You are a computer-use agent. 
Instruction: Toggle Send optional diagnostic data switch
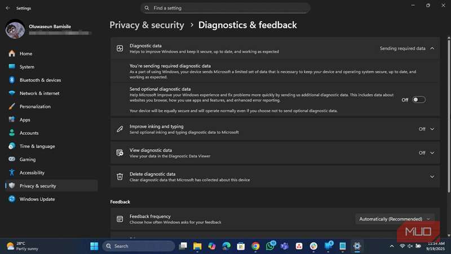(x=418, y=100)
